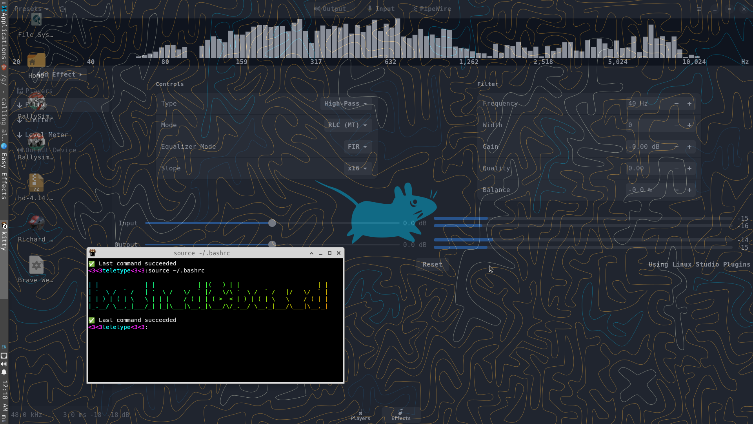Select the Level Meter effect in the list
The image size is (753, 424).
60,135
